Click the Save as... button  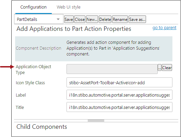point(137,19)
